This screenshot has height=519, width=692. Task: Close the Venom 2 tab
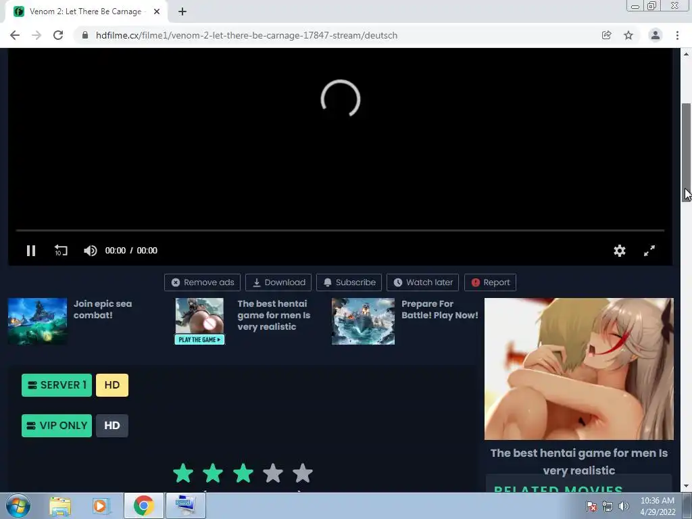pyautogui.click(x=157, y=11)
